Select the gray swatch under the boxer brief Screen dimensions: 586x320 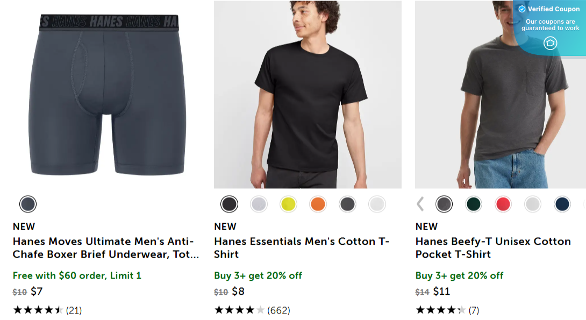point(28,204)
